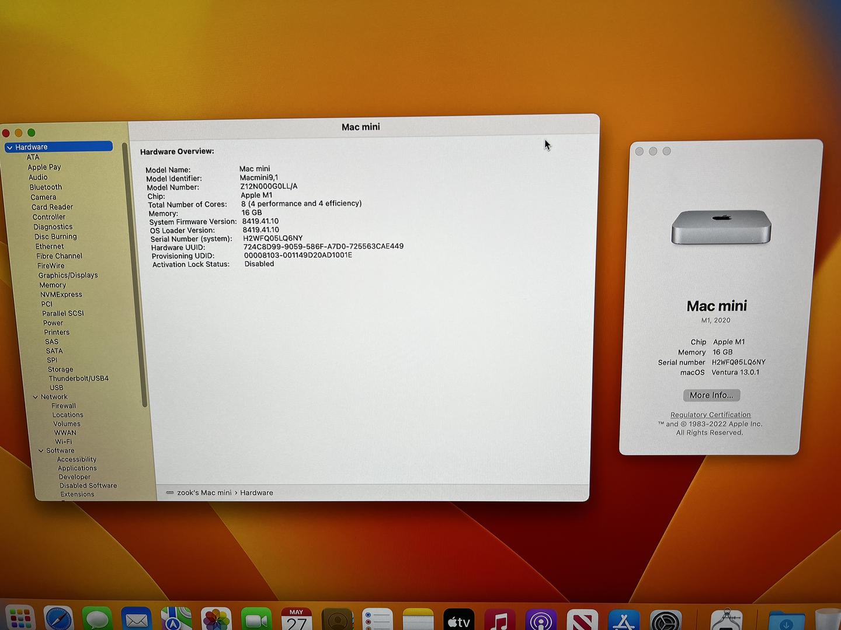Screen dimensions: 841x630
Task: Click the More Info... button
Action: [x=711, y=395]
